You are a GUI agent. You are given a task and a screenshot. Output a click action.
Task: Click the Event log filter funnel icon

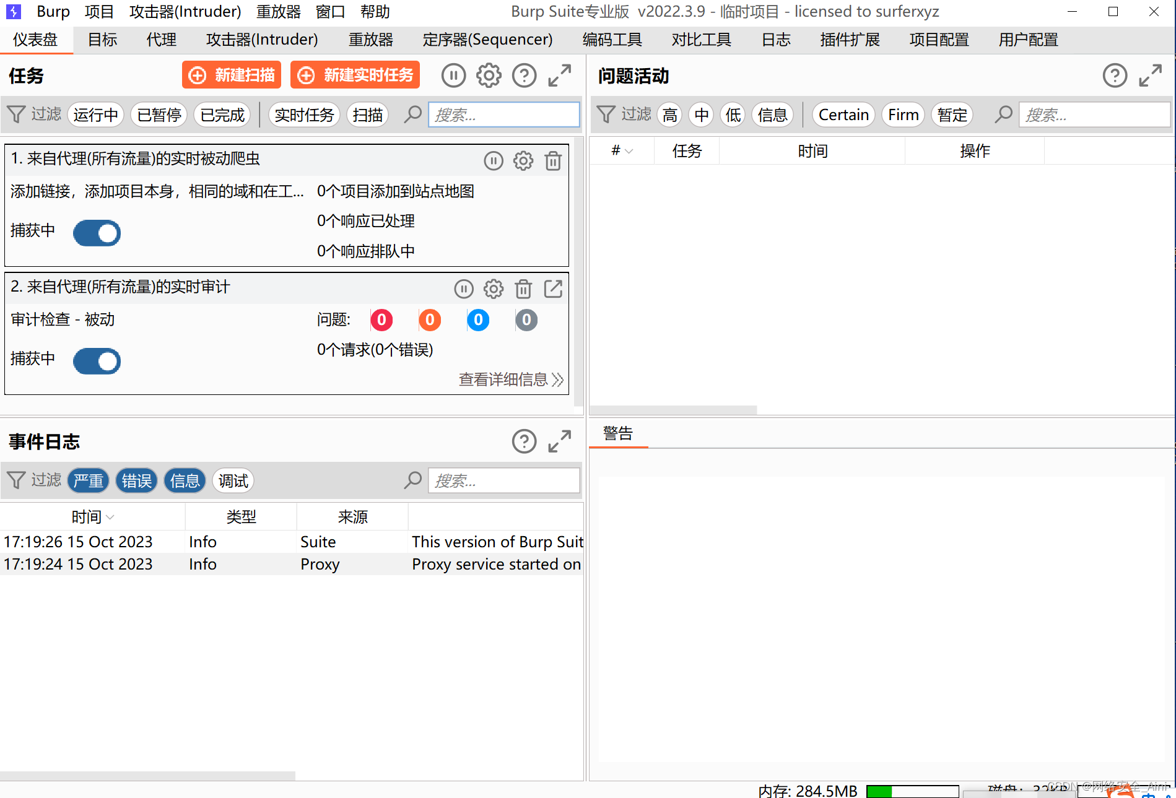[16, 480]
